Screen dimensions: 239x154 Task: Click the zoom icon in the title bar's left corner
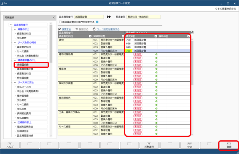click(4, 3)
